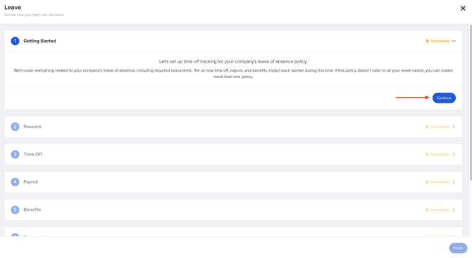This screenshot has height=258, width=472.
Task: Expand the Time Off section chevron
Action: (454, 155)
